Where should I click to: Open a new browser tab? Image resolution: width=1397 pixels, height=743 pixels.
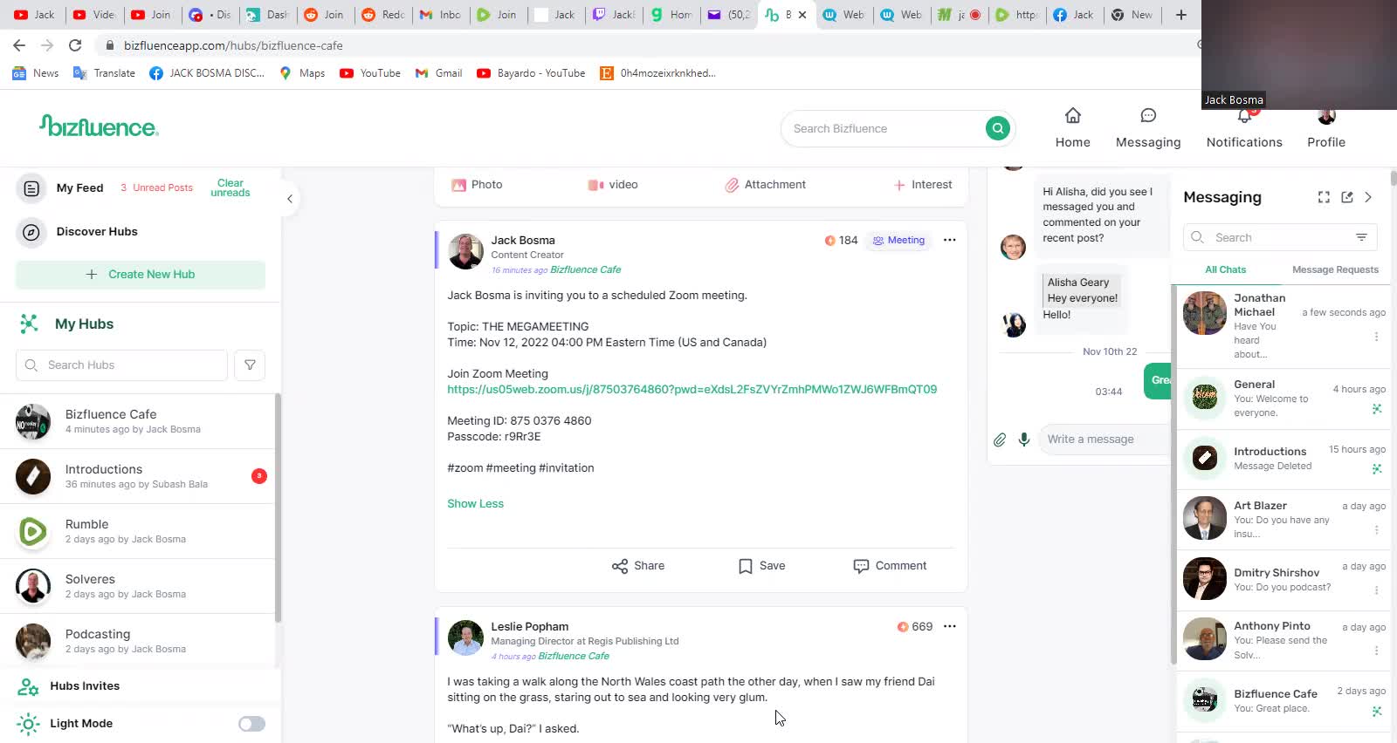(1180, 15)
